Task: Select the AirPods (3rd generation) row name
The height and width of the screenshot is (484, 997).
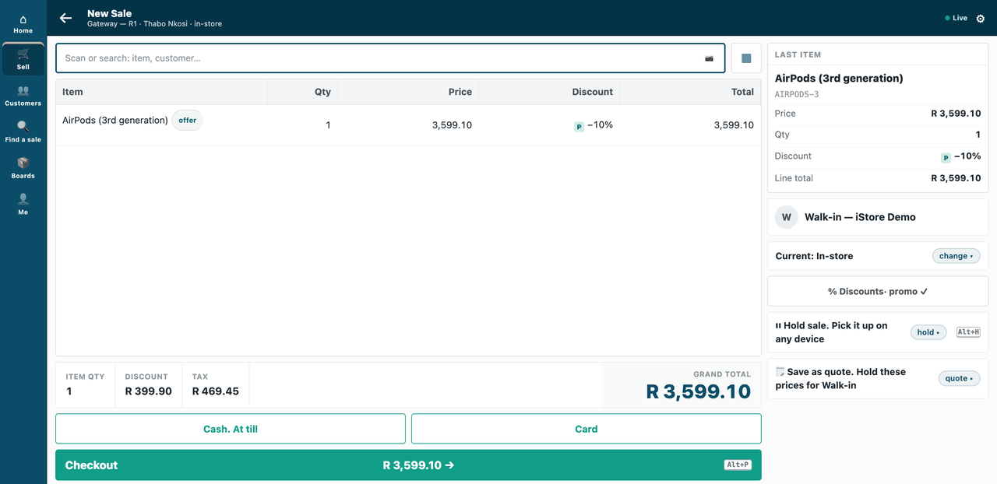Action: [x=115, y=121]
